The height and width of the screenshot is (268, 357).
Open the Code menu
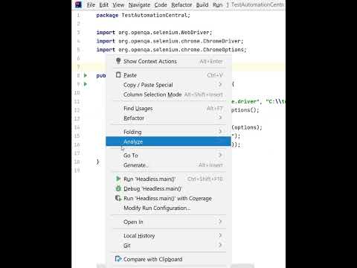coord(161,4)
